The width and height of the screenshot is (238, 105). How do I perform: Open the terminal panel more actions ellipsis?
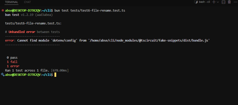(235, 2)
